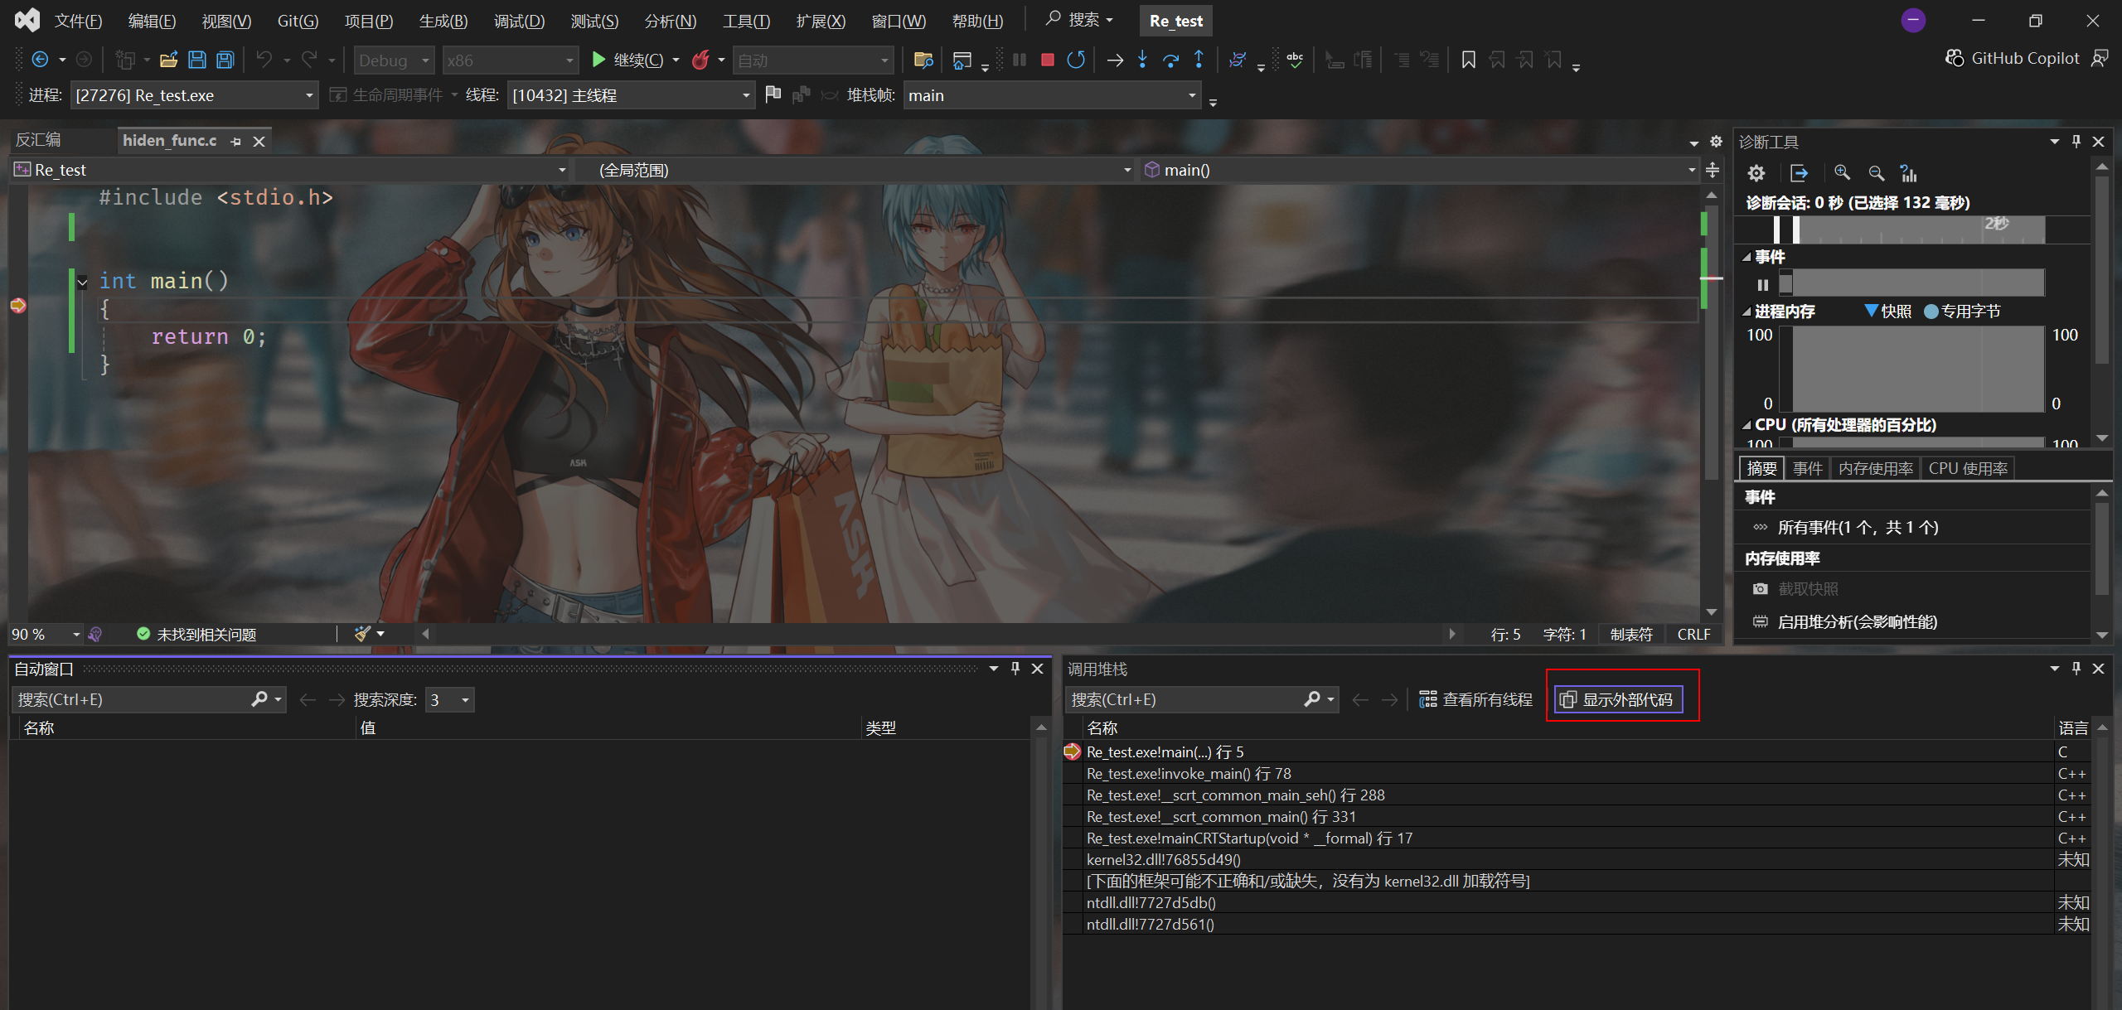Zoom in on the diagnostics timeline
This screenshot has width=2122, height=1010.
(x=1842, y=172)
